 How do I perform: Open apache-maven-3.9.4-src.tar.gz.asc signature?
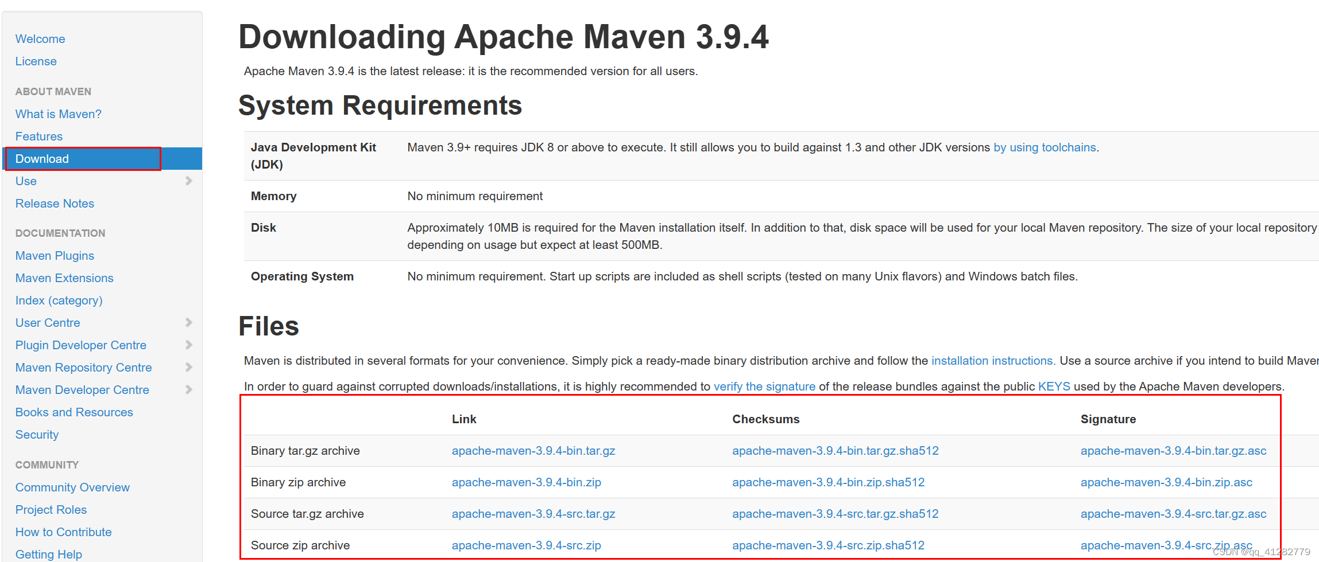[1173, 514]
